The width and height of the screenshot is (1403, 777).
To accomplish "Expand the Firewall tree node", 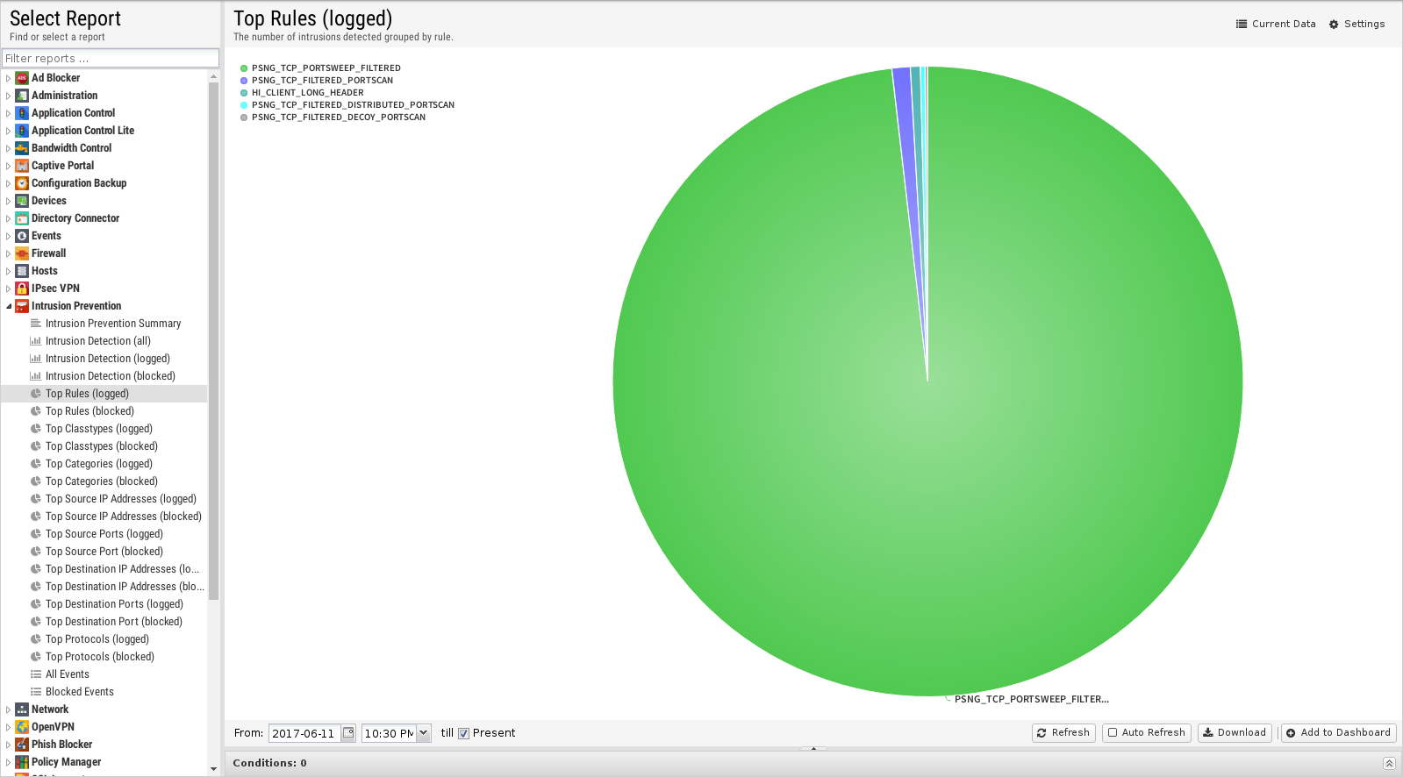I will click(9, 253).
